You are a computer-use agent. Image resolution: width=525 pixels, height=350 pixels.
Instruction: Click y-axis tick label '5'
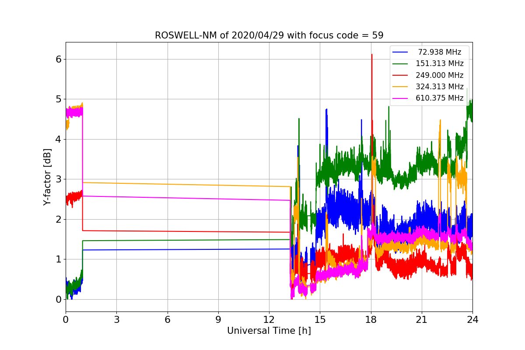point(58,99)
